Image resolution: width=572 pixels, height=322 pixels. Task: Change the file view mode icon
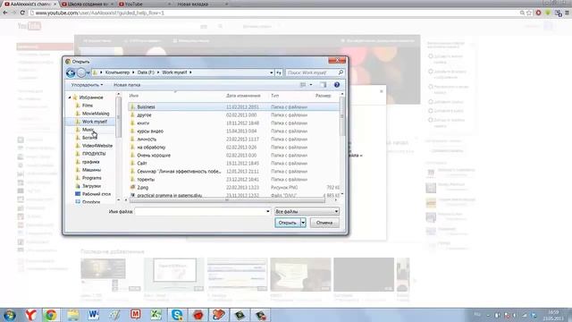point(303,85)
